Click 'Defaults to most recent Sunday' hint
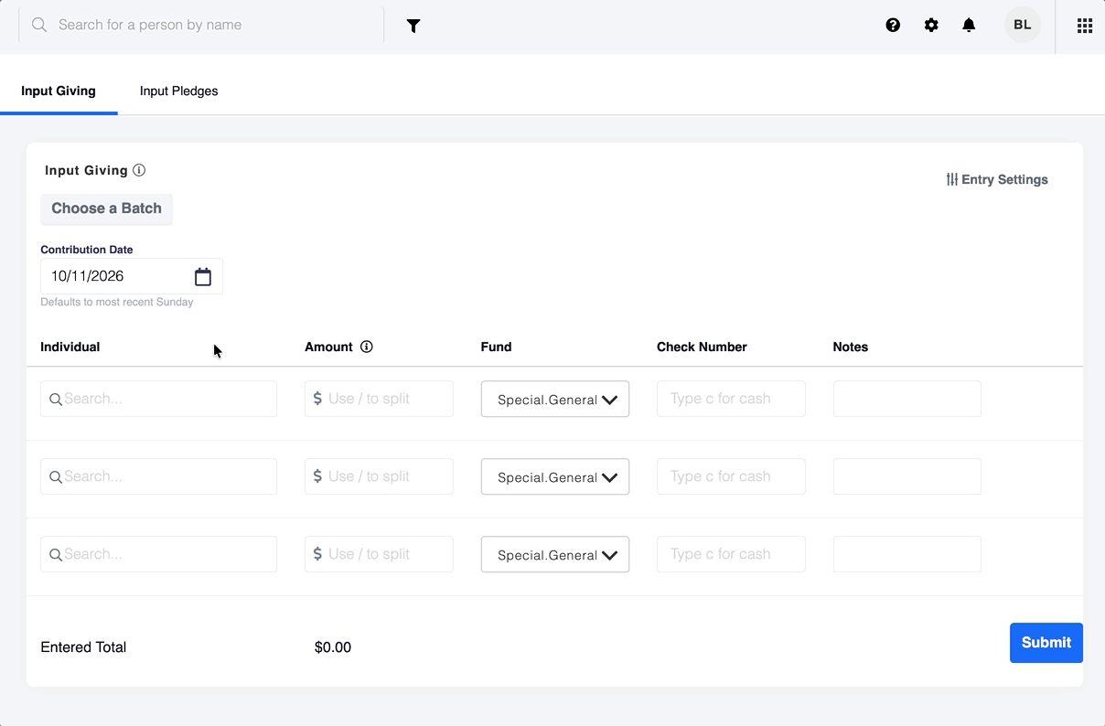The width and height of the screenshot is (1105, 726). [x=117, y=302]
